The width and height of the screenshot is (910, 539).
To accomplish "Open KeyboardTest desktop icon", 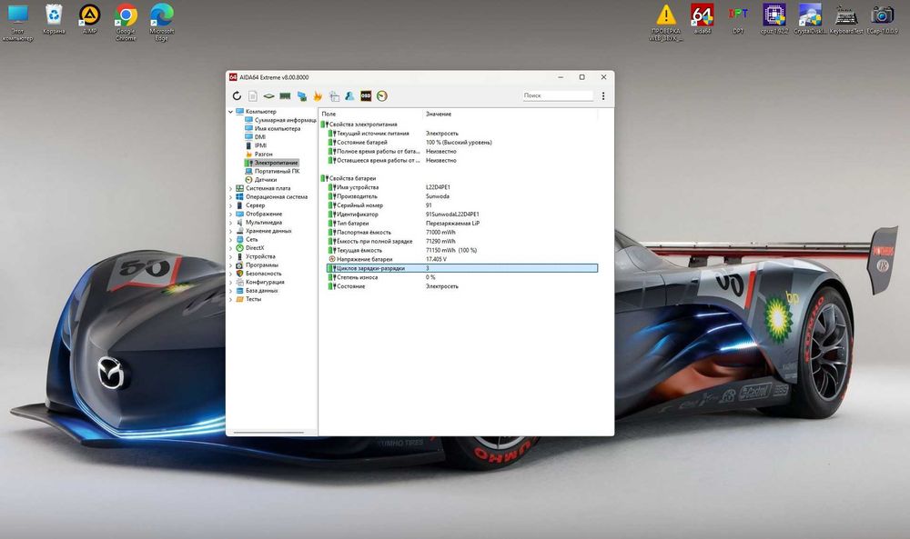I will (x=845, y=16).
